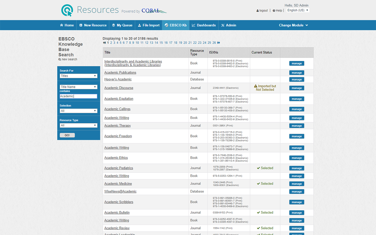
Task: Click the Home icon in navigation bar
Action: click(62, 25)
